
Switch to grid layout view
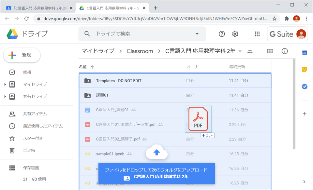click(x=270, y=51)
